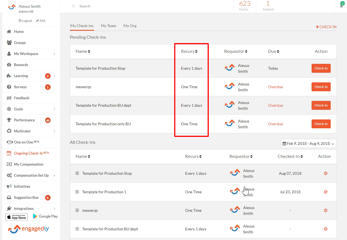This screenshot has width=347, height=240.
Task: Open the Feb 9 - Aug 9, 2018 date range dropdown
Action: (309, 144)
